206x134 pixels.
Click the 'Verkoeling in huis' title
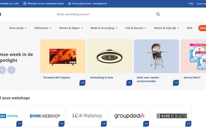point(101,77)
